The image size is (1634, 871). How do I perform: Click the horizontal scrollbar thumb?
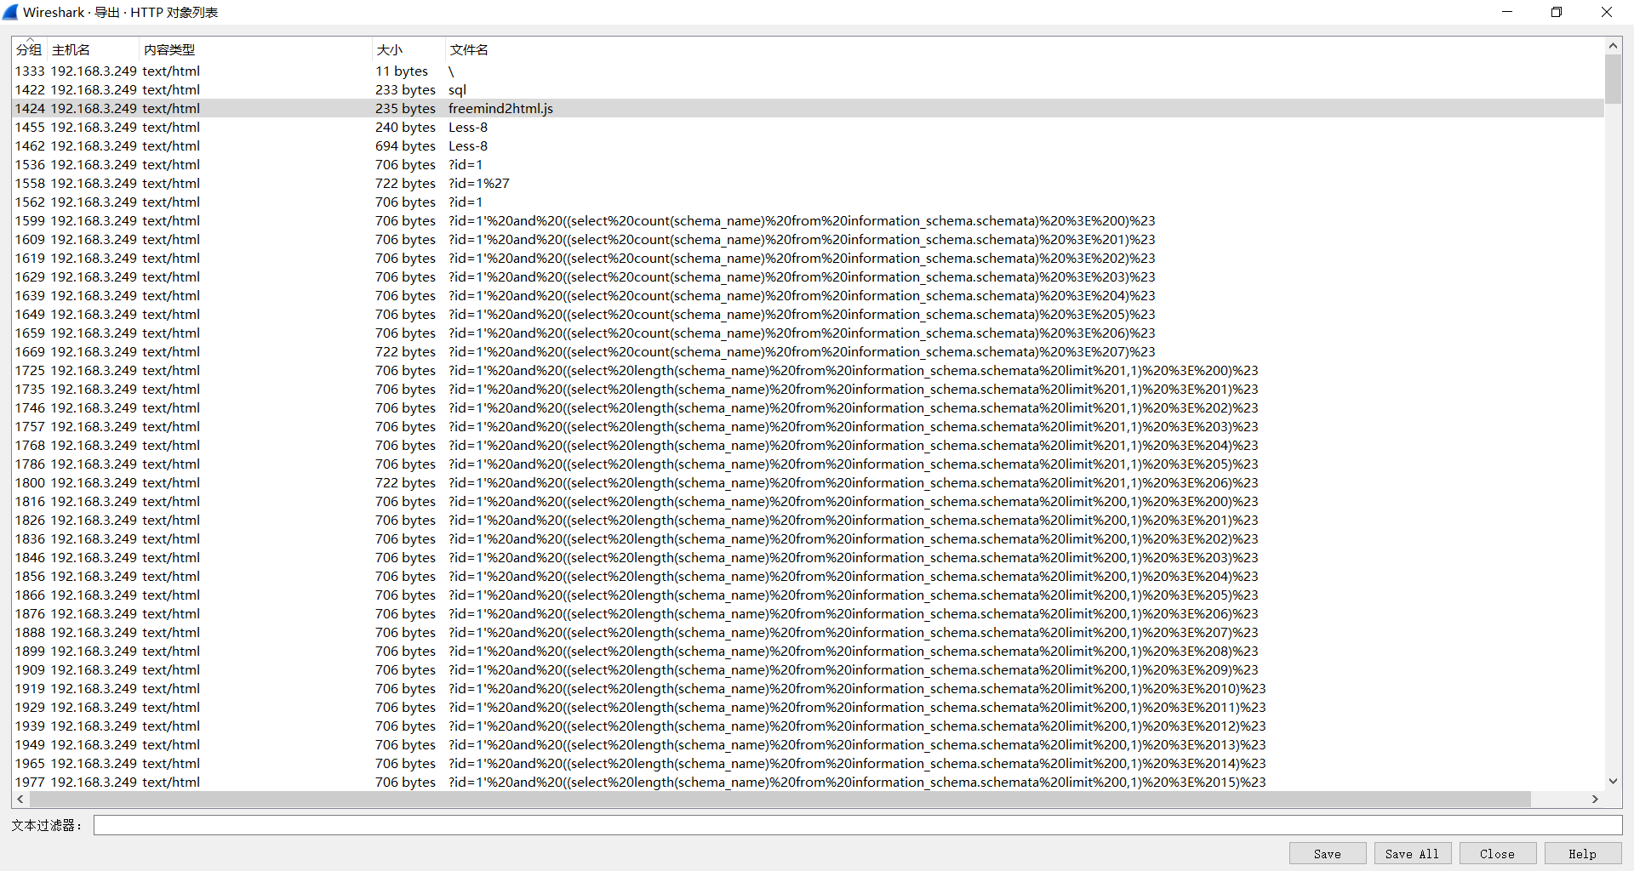pyautogui.click(x=780, y=800)
